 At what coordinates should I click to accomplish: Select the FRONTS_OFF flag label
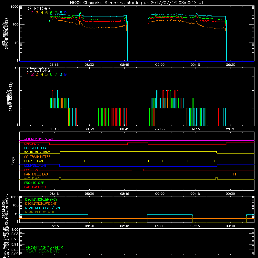34,183
